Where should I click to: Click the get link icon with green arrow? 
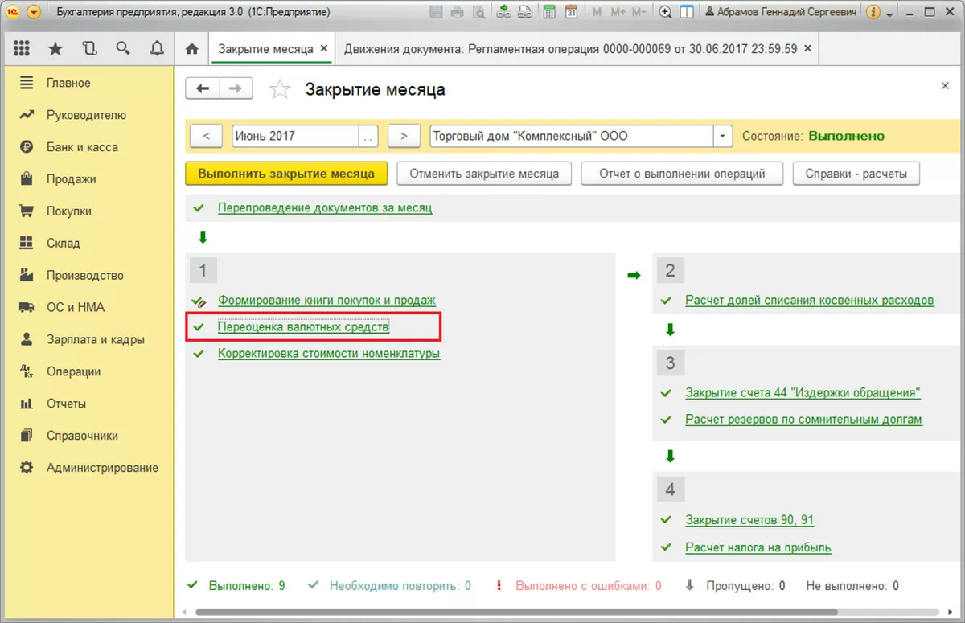pyautogui.click(x=503, y=13)
